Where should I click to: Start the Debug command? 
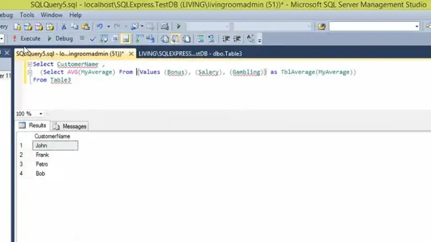tap(60, 39)
